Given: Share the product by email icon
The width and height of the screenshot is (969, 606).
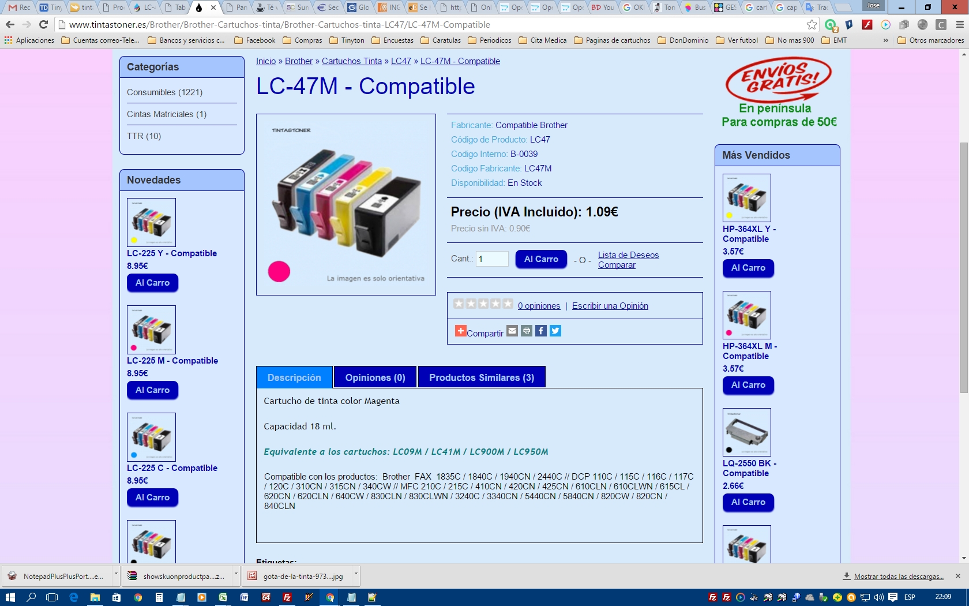Looking at the screenshot, I should tap(512, 331).
